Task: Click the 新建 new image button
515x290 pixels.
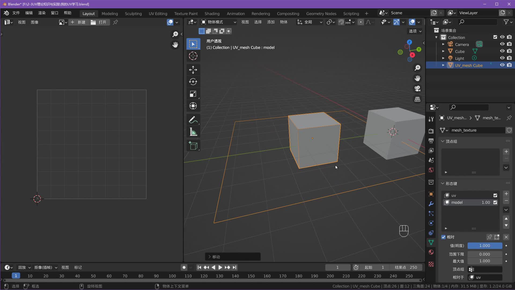Action: click(x=79, y=22)
